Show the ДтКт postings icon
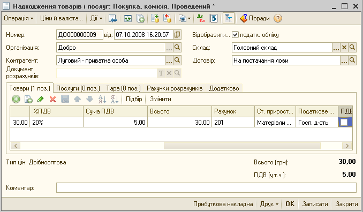This screenshot has width=363, height=212. tap(201, 18)
